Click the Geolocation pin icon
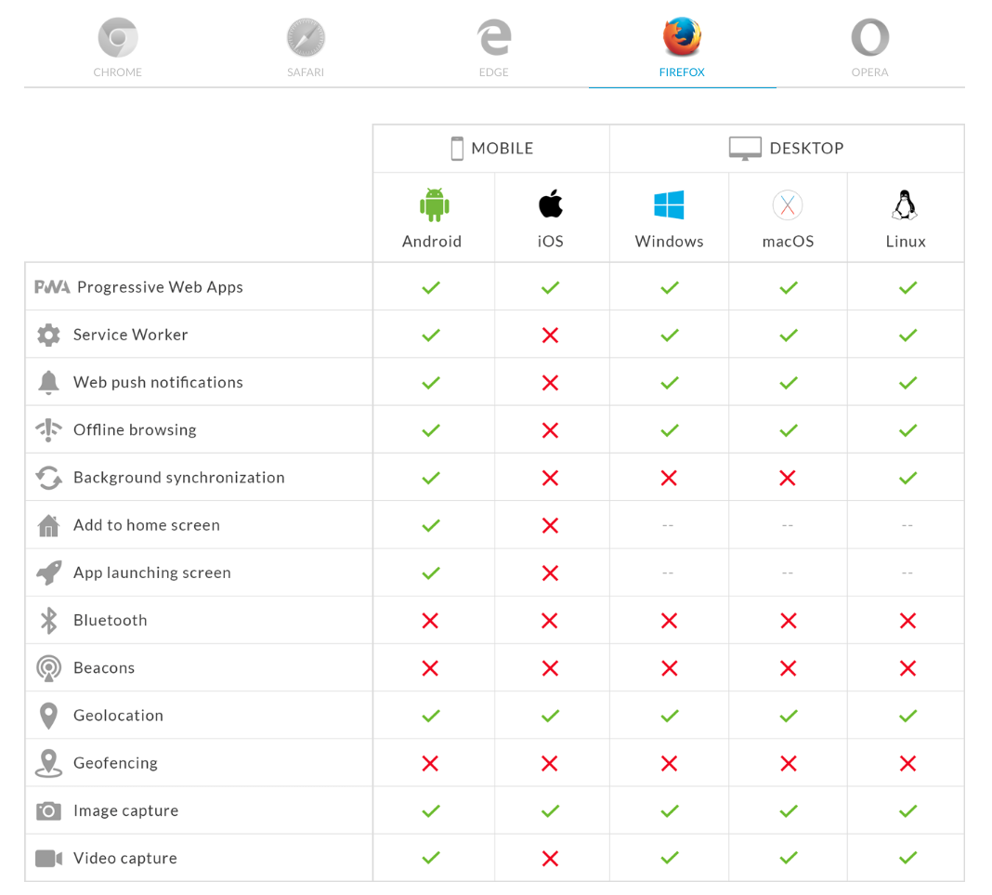Image resolution: width=992 pixels, height=895 pixels. point(48,716)
